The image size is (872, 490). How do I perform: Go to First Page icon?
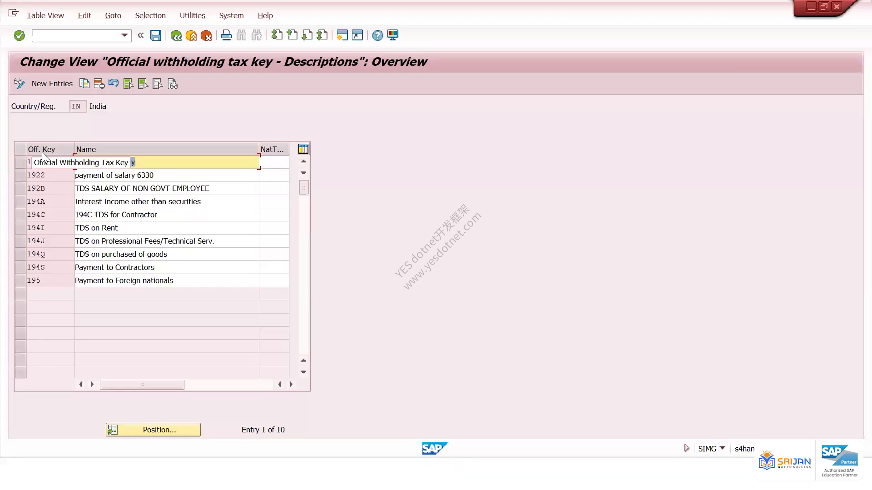pyautogui.click(x=277, y=35)
